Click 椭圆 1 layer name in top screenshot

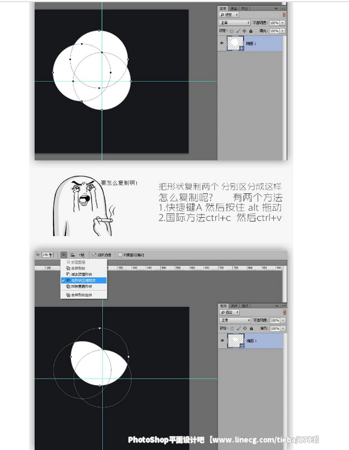(251, 44)
